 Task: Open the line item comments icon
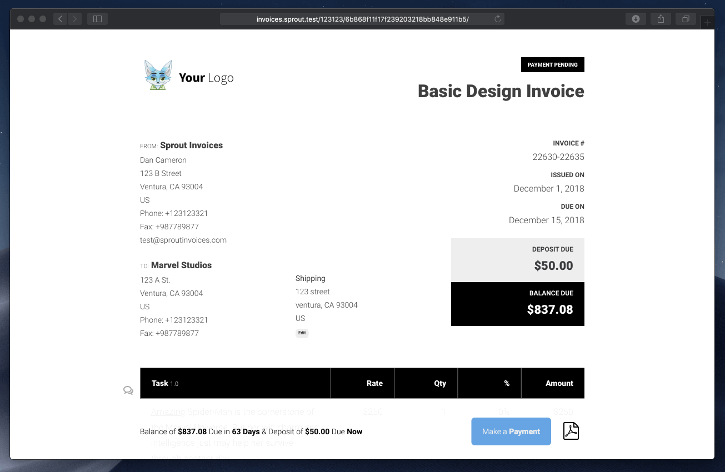(128, 390)
